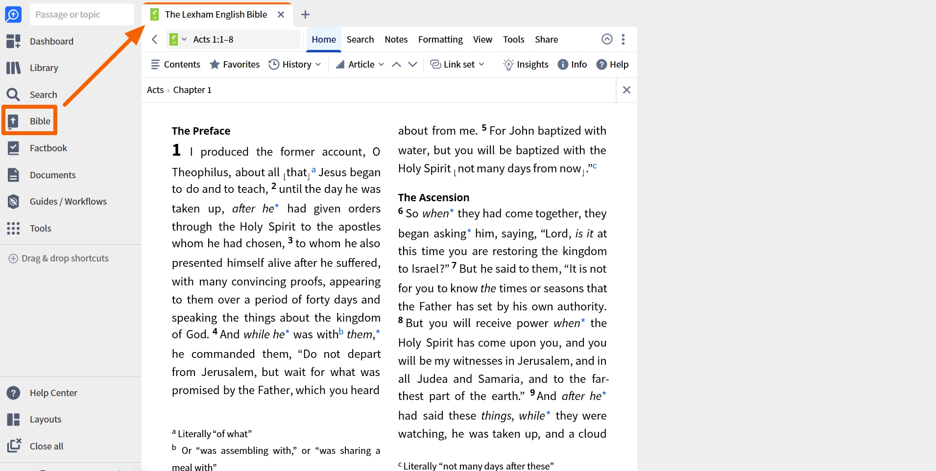
Task: Click the large chapter number 1
Action: pyautogui.click(x=176, y=150)
